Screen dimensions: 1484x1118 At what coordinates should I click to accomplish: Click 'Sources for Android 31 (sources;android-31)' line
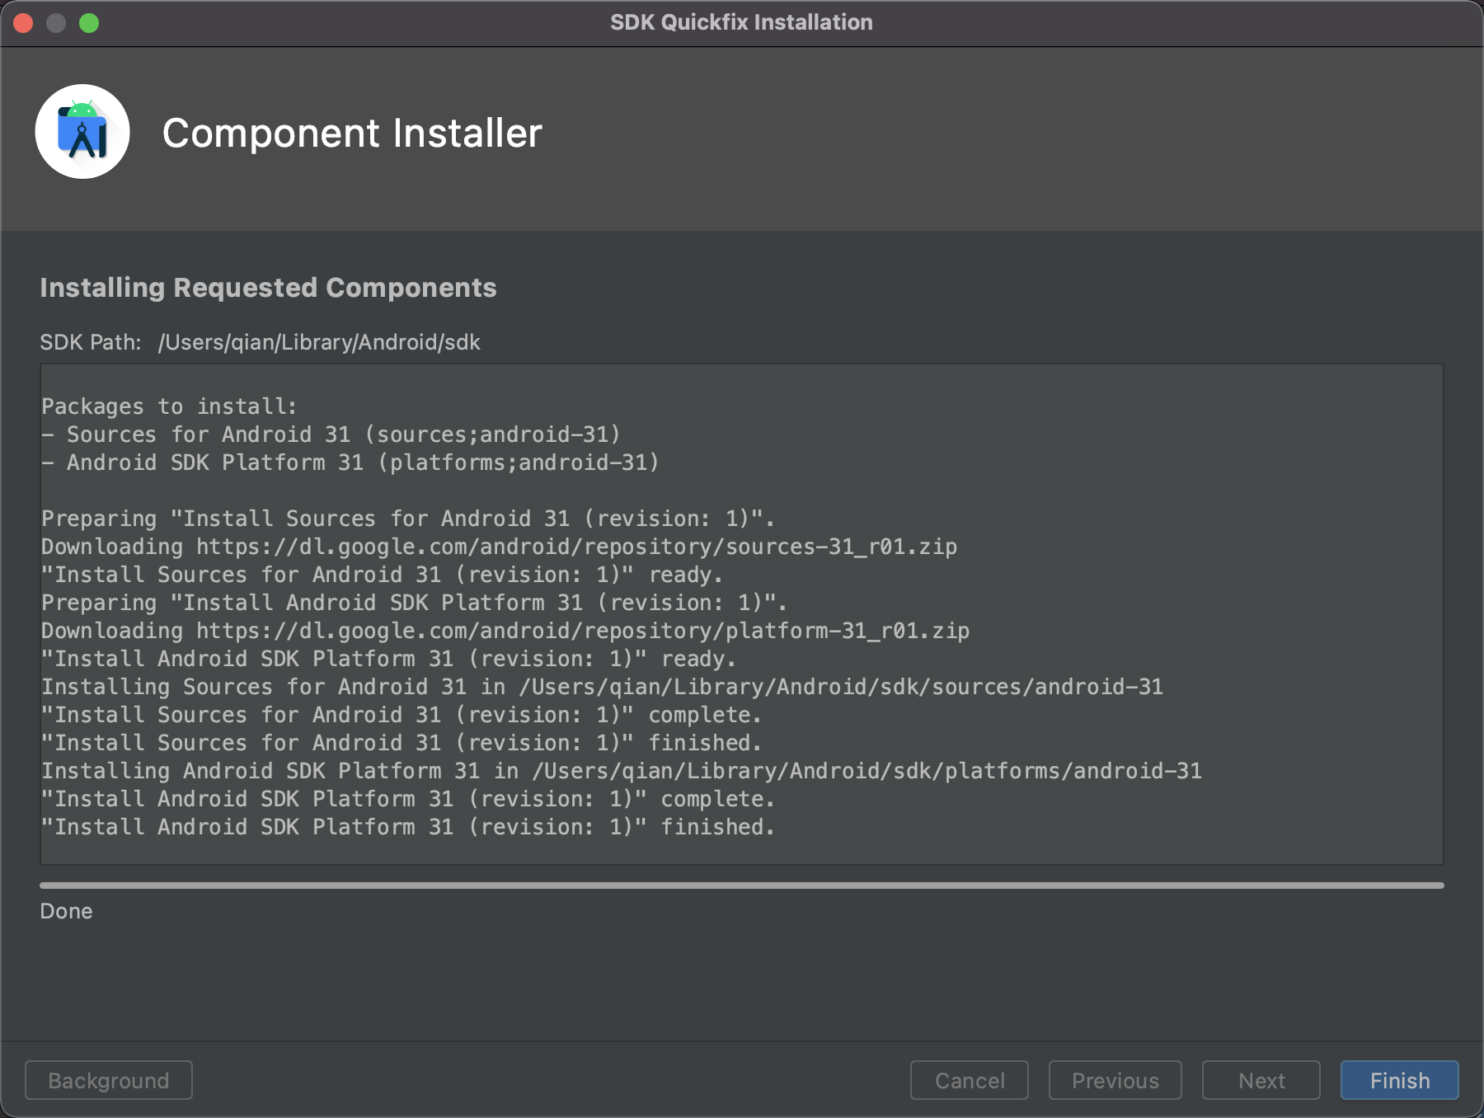click(331, 435)
